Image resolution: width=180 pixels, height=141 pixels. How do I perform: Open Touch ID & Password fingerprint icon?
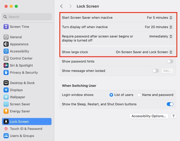pos(6,129)
